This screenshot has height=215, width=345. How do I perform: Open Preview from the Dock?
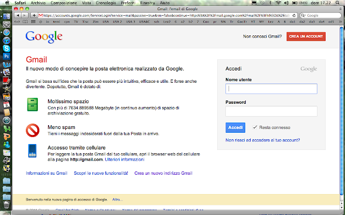(6, 73)
